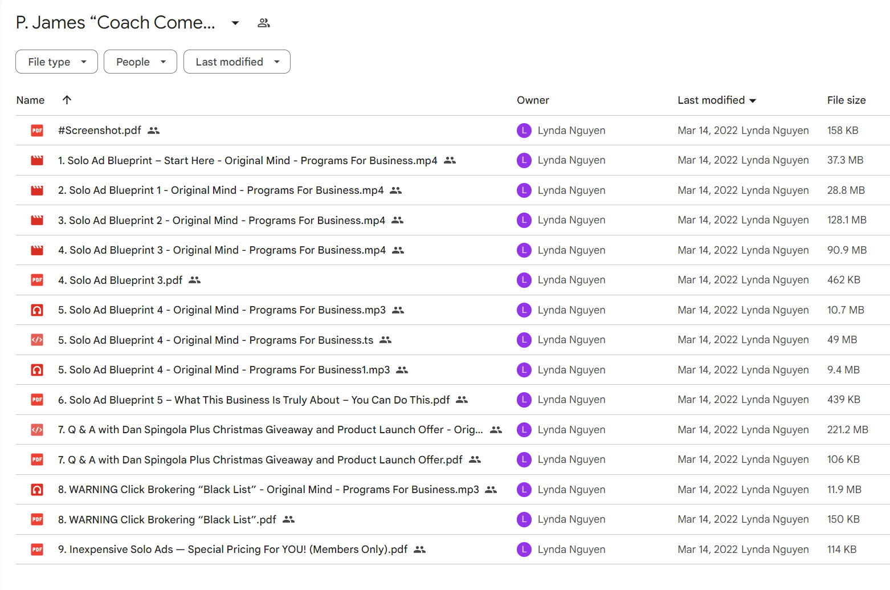Click the 221.2 MB file size value
The width and height of the screenshot is (890, 590).
coord(848,430)
